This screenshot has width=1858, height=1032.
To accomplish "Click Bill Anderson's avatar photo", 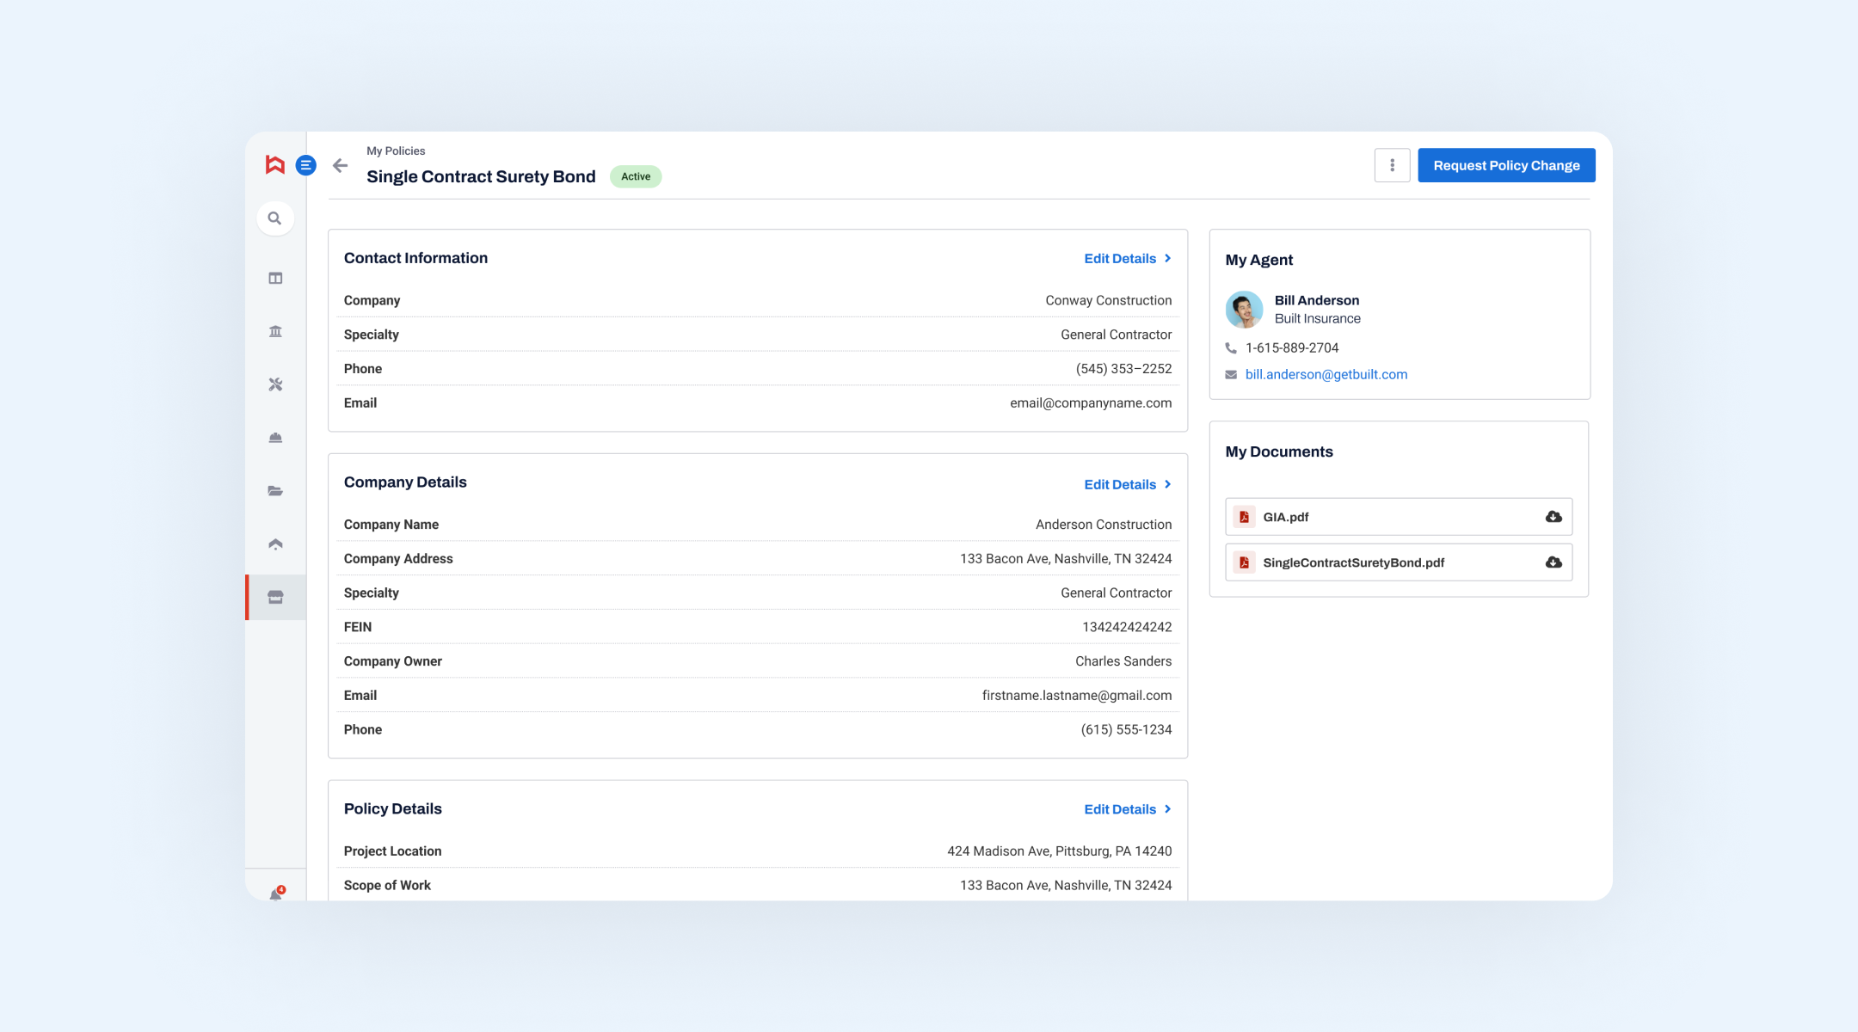I will coord(1244,310).
